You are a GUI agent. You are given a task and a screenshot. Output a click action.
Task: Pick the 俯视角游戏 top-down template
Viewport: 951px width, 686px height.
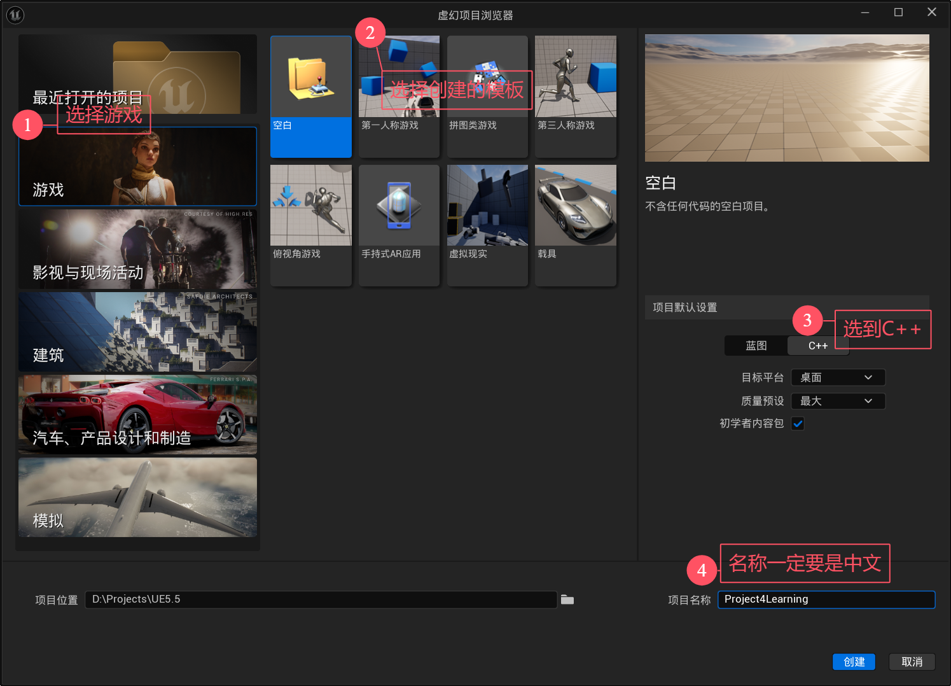pos(311,225)
